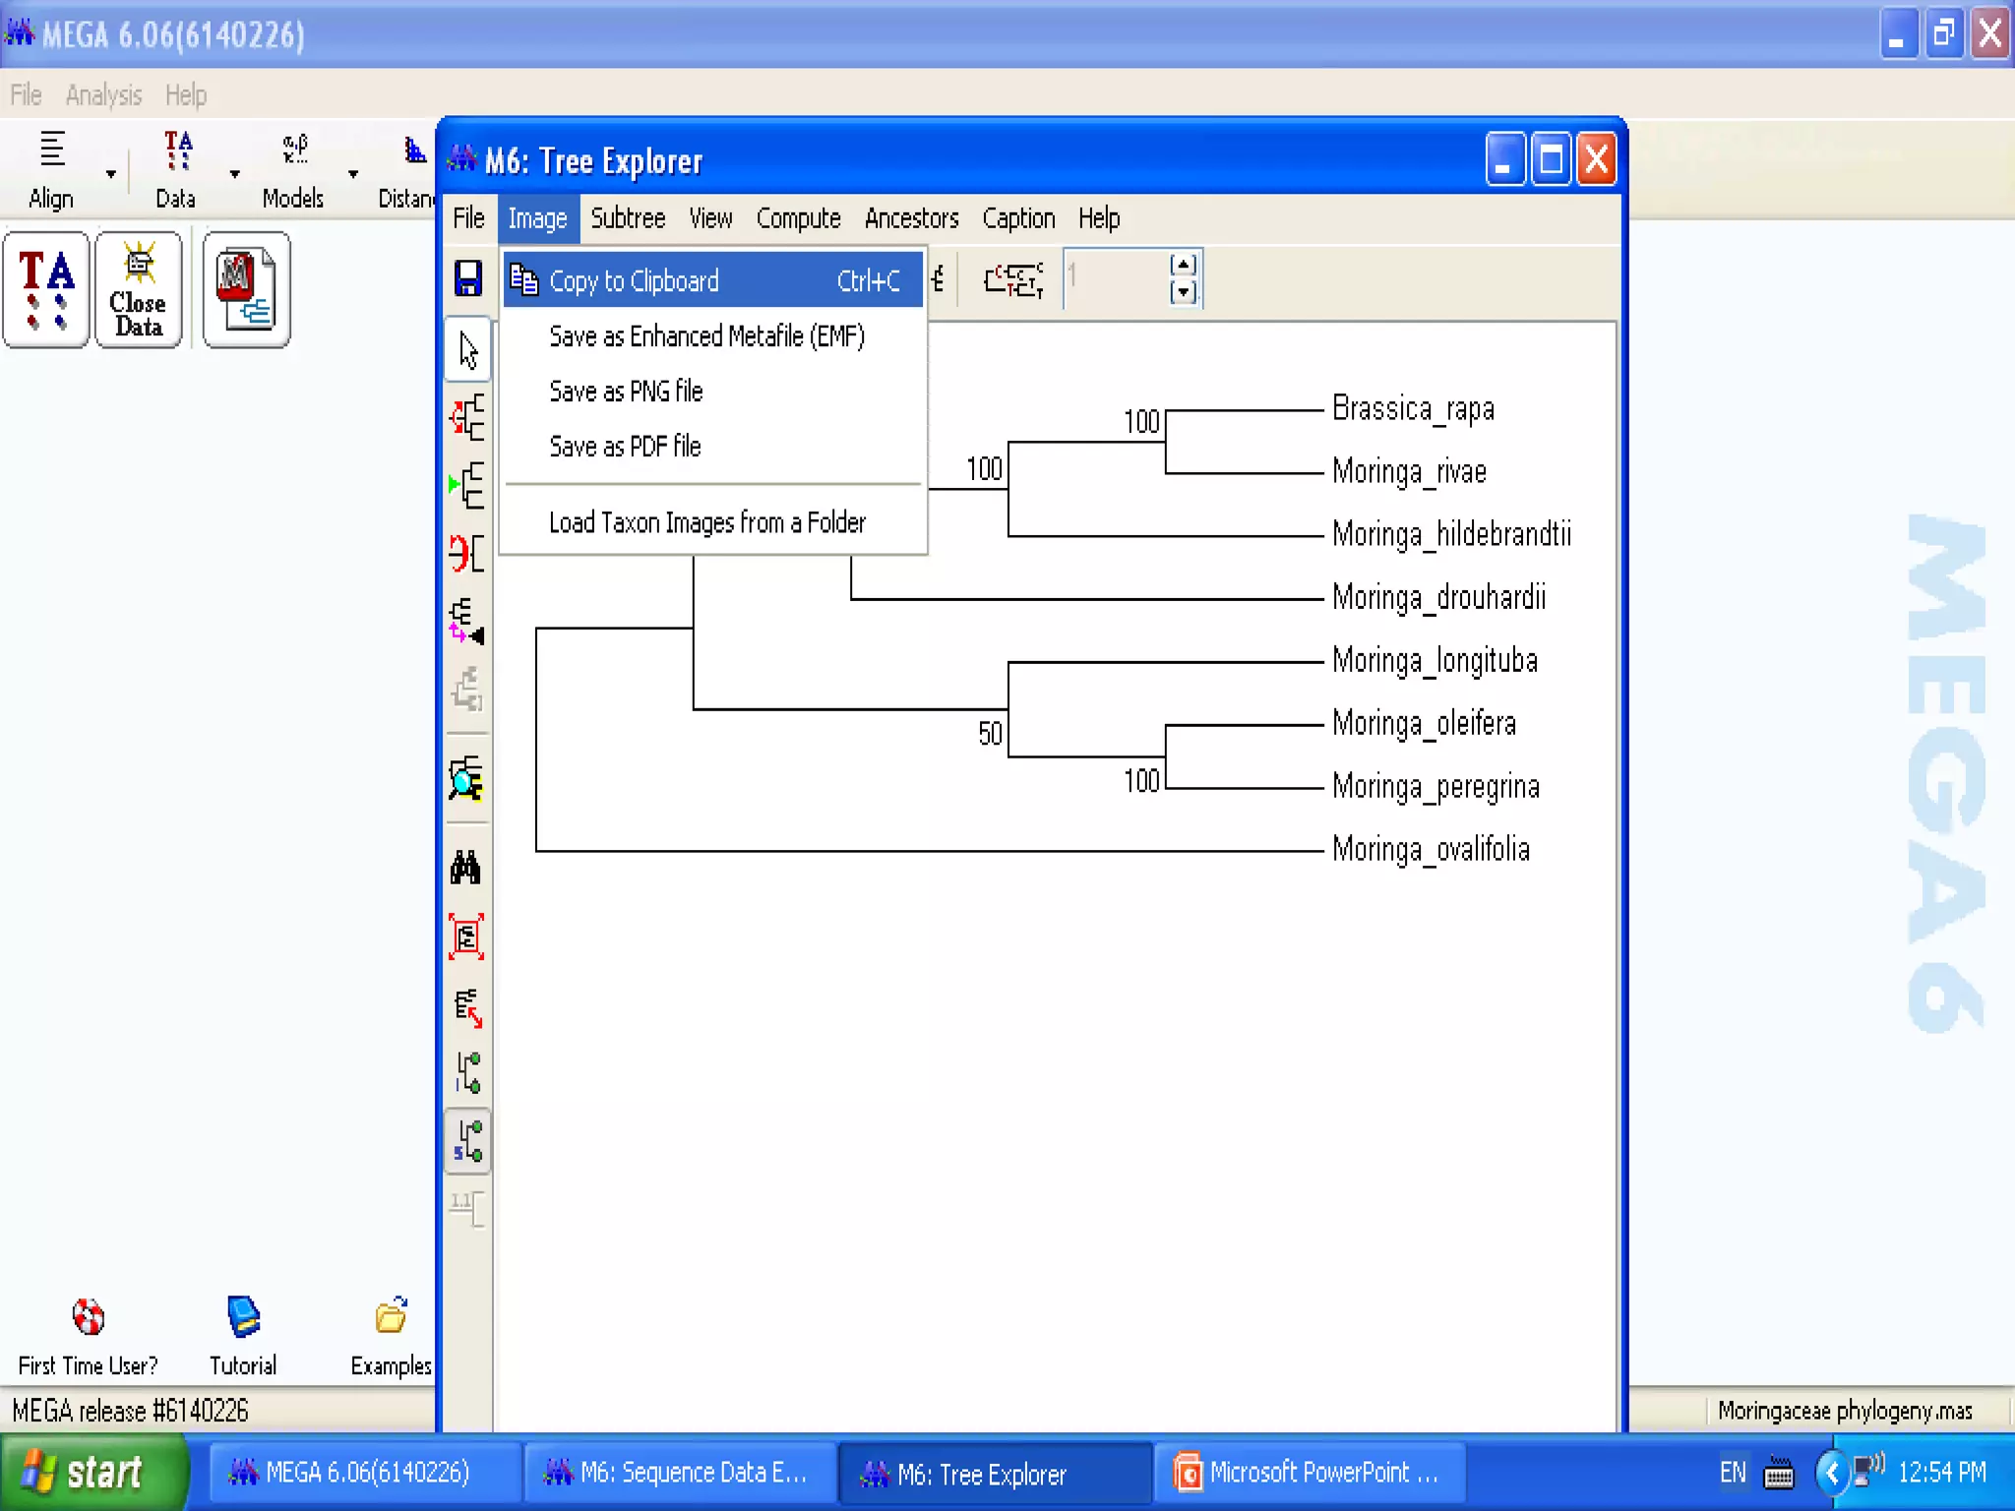Click the place root on branch icon
Image resolution: width=2015 pixels, height=1511 pixels.
tap(468, 417)
